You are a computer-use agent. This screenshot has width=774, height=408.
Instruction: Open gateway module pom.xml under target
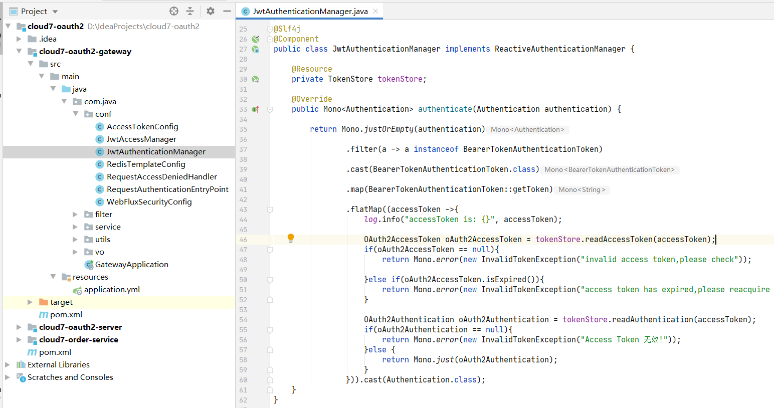click(66, 314)
